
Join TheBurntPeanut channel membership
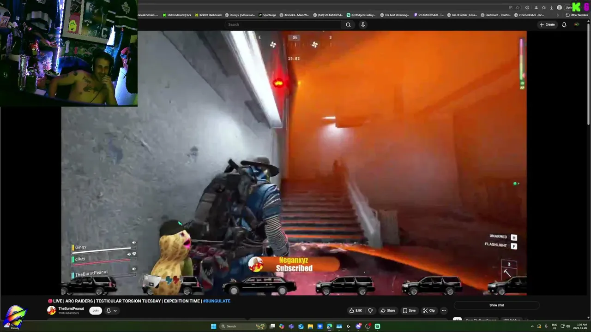[96, 310]
